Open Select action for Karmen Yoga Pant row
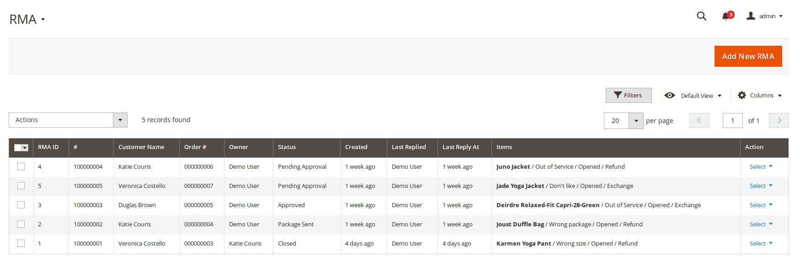This screenshot has width=800, height=273. tap(761, 243)
